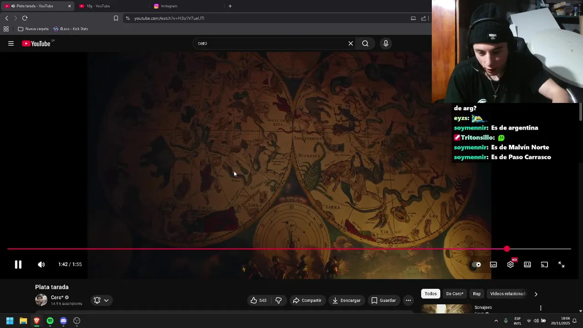
Task: Open the 'Nueva carpeta' bookmarks folder
Action: 33,29
